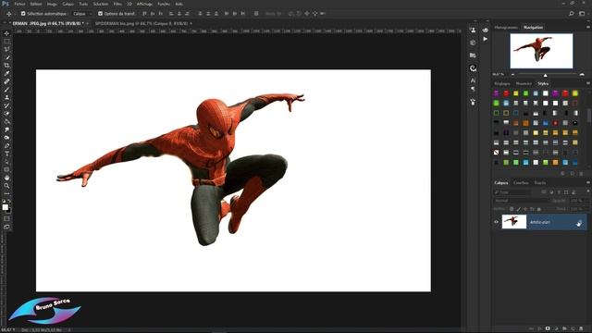592x333 pixels.
Task: Switch to the Couches tab
Action: click(521, 183)
